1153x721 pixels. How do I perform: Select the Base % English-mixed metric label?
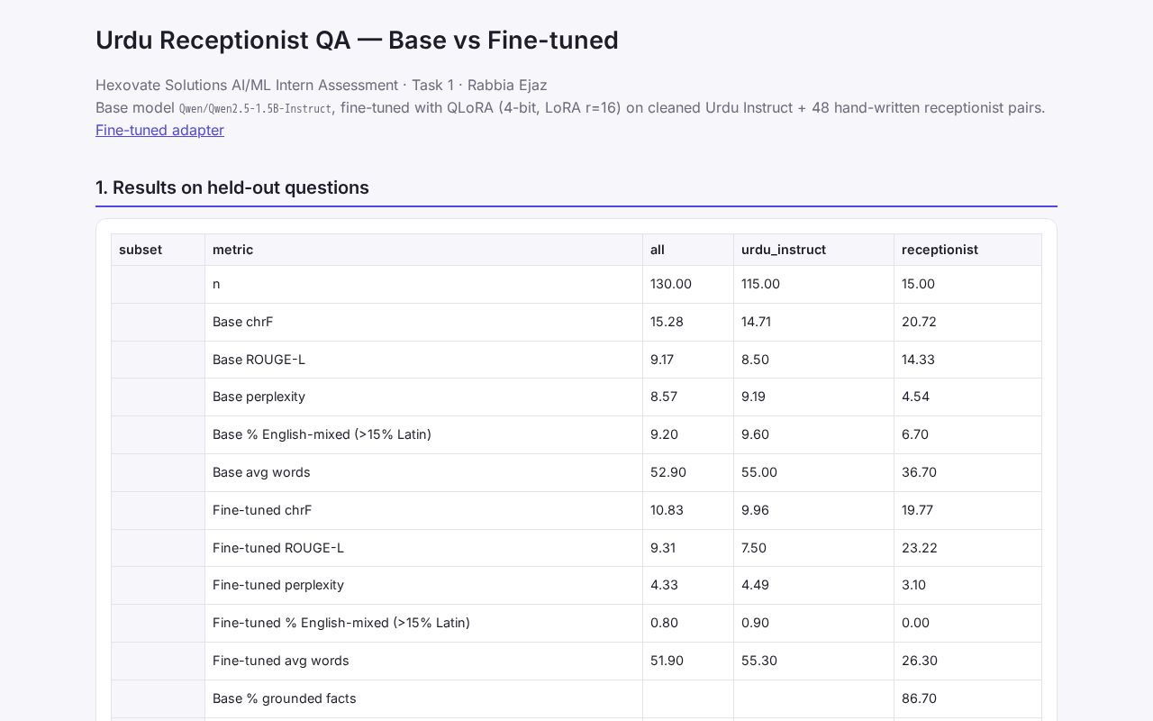[x=322, y=434]
